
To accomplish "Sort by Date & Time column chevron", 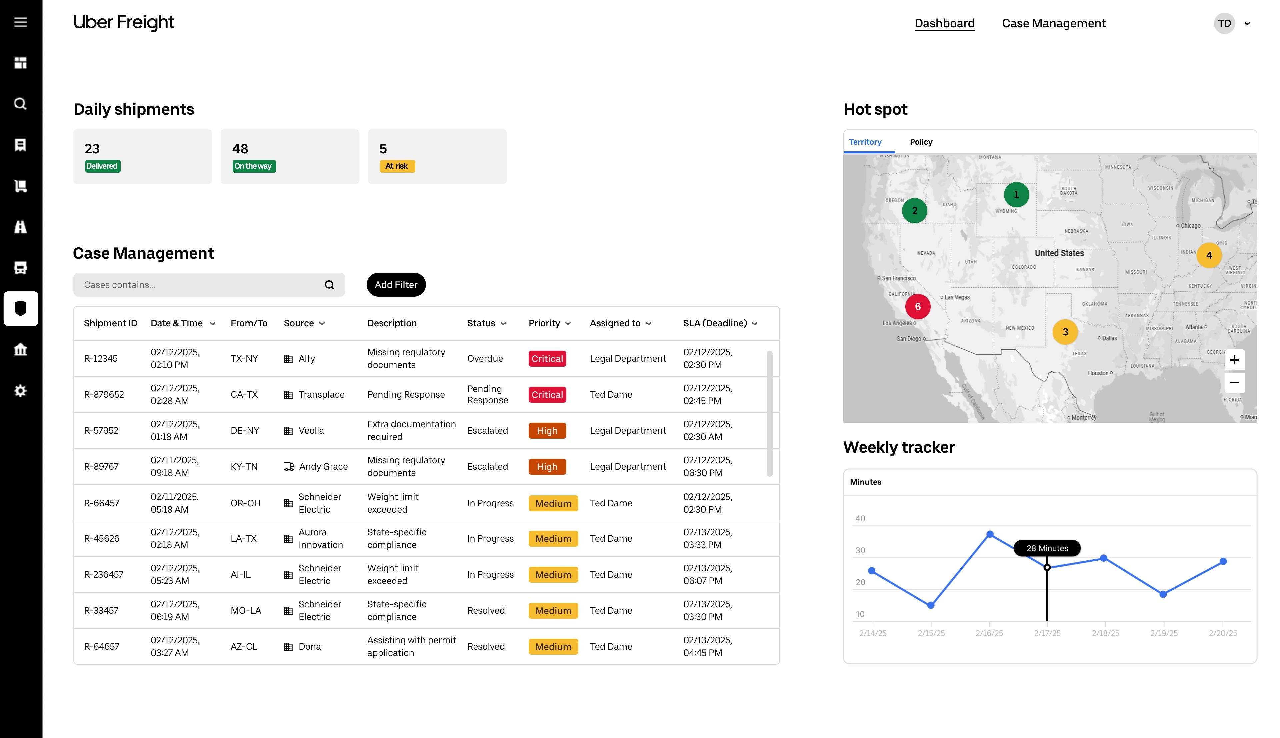I will [x=212, y=323].
